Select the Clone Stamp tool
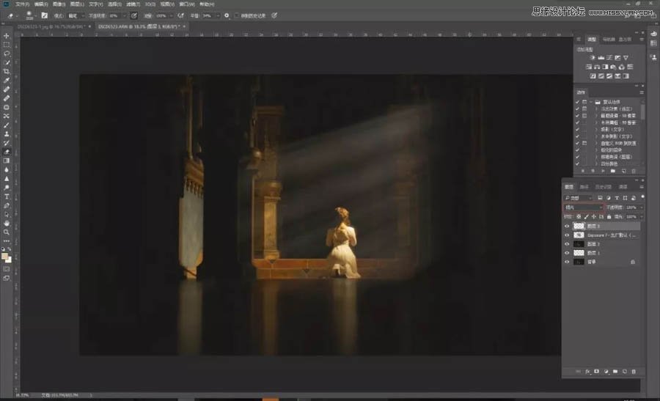 click(7, 134)
